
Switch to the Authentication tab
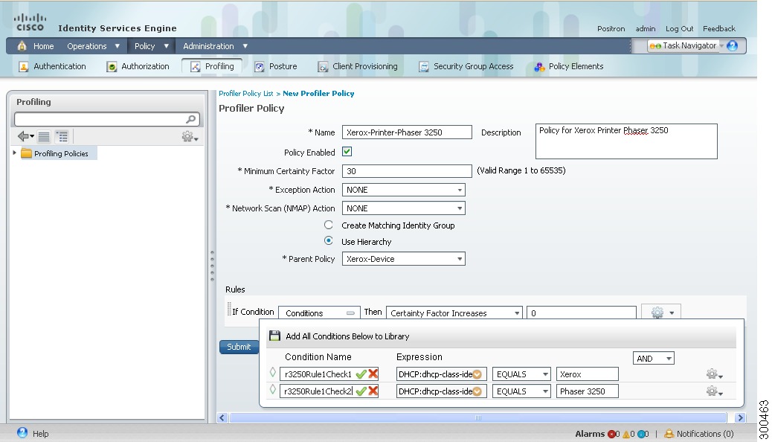click(x=52, y=66)
